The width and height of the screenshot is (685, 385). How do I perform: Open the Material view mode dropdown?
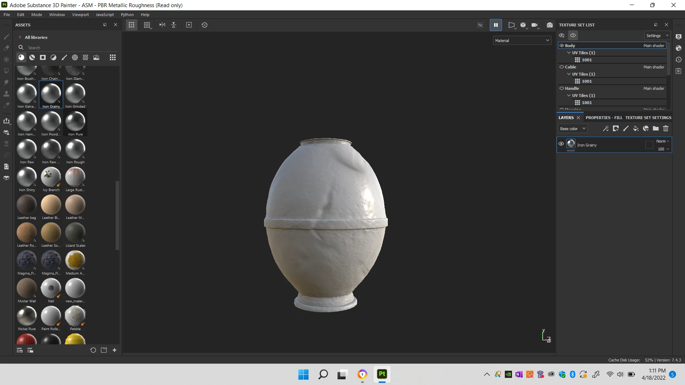(522, 41)
